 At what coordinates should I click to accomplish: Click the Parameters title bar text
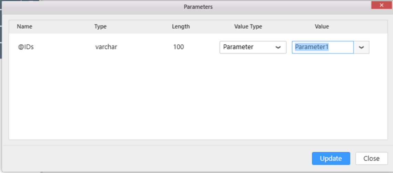click(198, 7)
